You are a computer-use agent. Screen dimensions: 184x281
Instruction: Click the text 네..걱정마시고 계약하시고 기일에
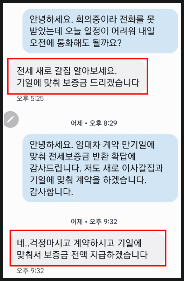pyautogui.click(x=79, y=243)
